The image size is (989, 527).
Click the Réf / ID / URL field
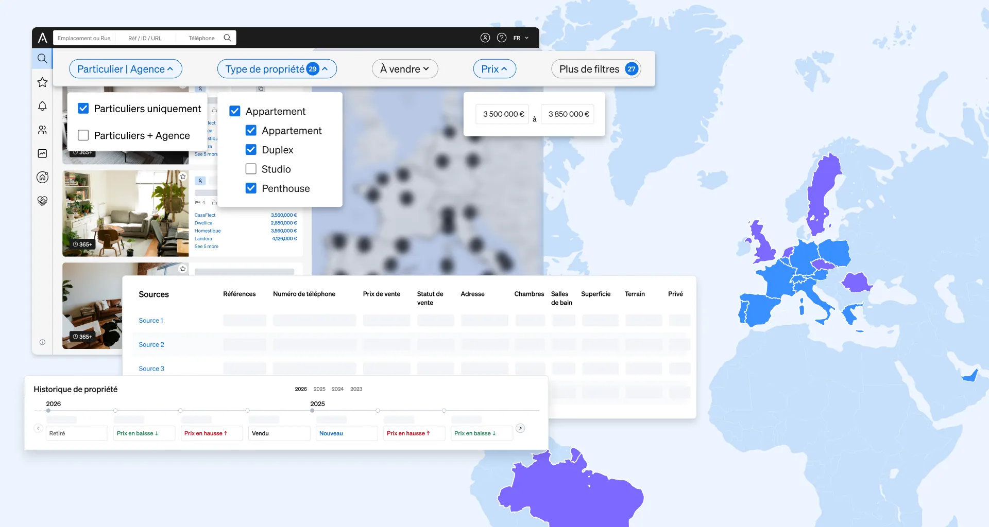145,38
